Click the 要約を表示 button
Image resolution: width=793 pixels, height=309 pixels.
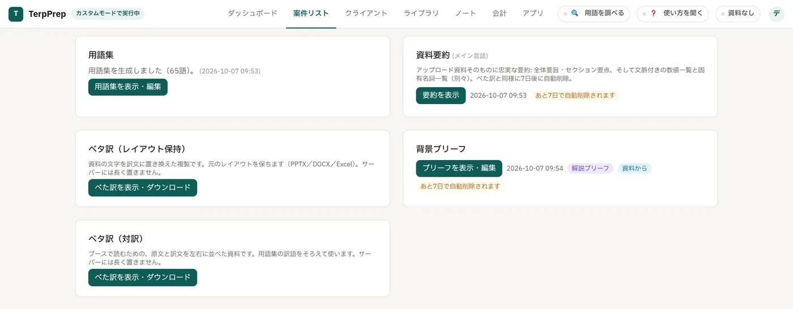[441, 96]
